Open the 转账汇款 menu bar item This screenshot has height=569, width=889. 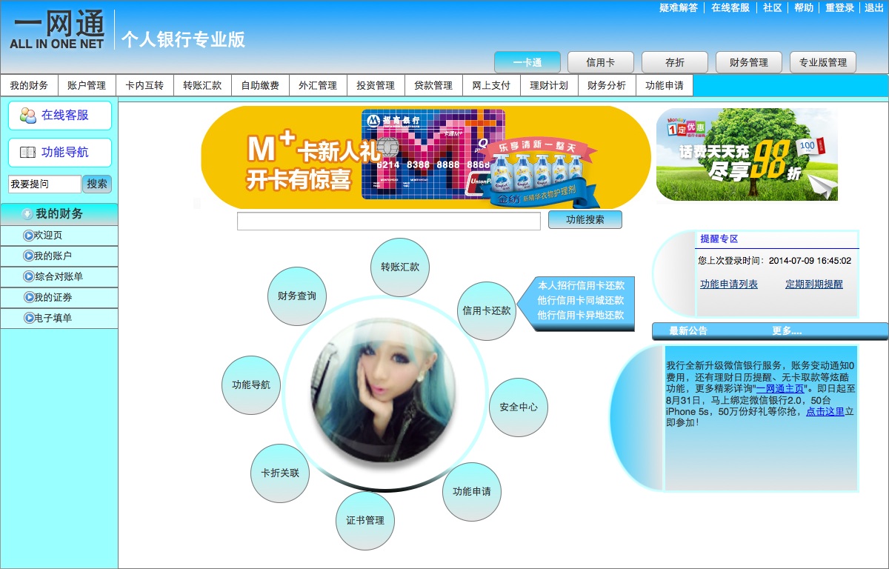click(202, 85)
